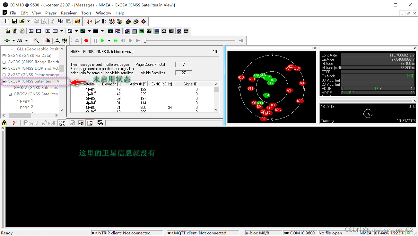The width and height of the screenshot is (418, 236).
Task: Open the dropdown beside the Open folder icon
Action: (x=28, y=21)
